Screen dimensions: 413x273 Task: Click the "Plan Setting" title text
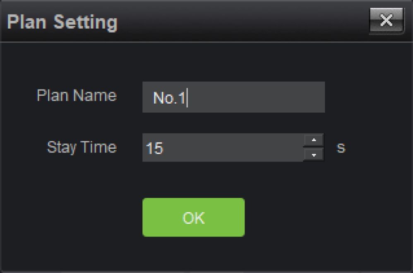coord(62,22)
